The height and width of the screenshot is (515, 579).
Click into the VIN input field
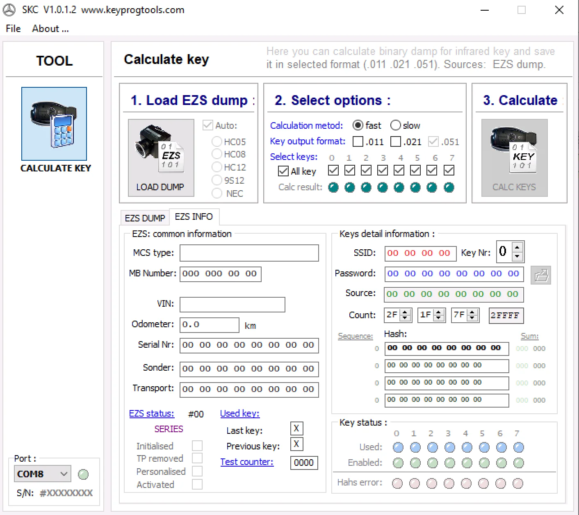[x=232, y=305]
